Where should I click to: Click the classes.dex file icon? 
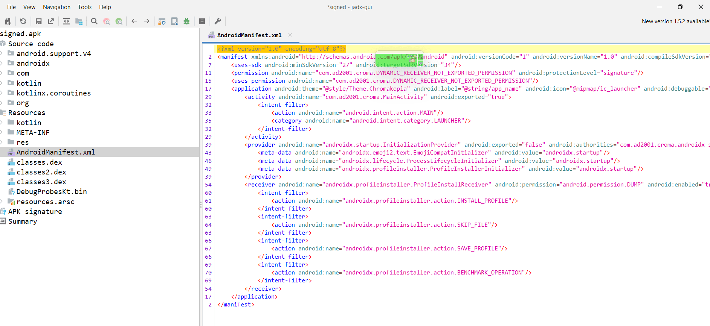point(11,162)
